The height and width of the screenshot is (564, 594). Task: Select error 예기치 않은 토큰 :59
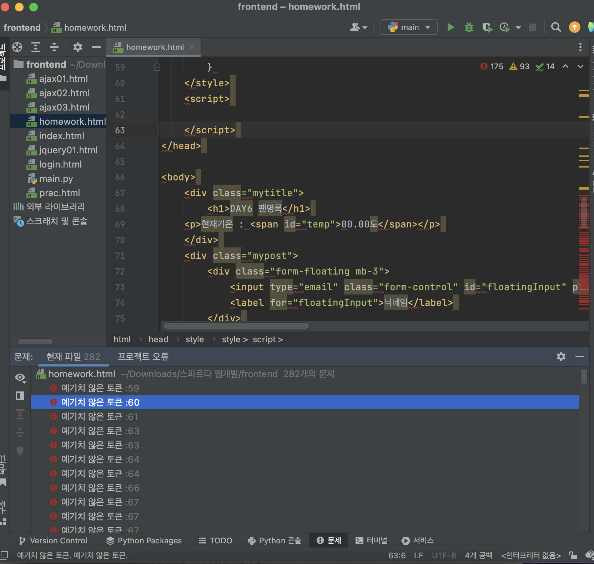[305, 388]
